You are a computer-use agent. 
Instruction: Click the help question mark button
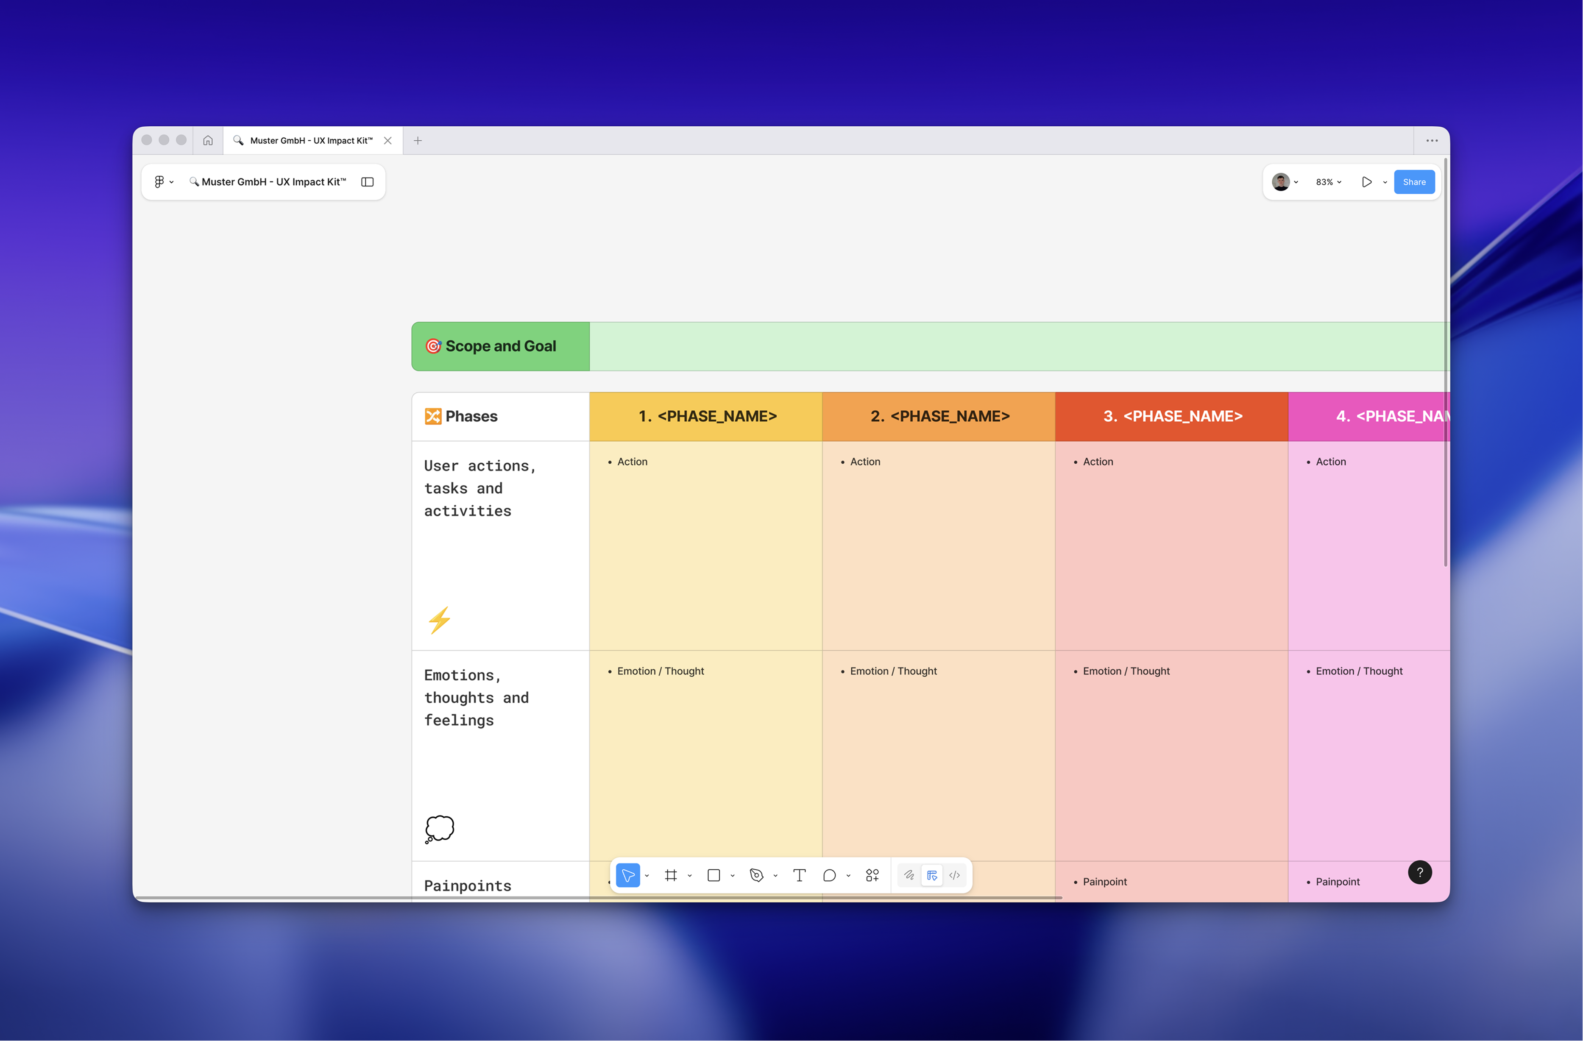(1419, 872)
